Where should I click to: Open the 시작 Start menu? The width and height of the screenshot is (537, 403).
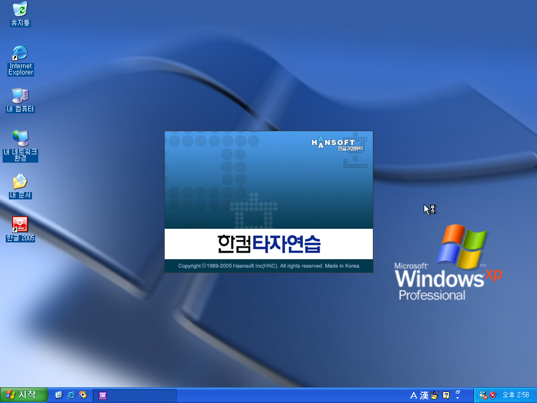pos(24,395)
